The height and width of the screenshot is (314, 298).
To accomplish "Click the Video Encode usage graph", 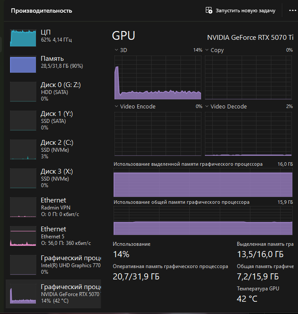I will [x=158, y=134].
